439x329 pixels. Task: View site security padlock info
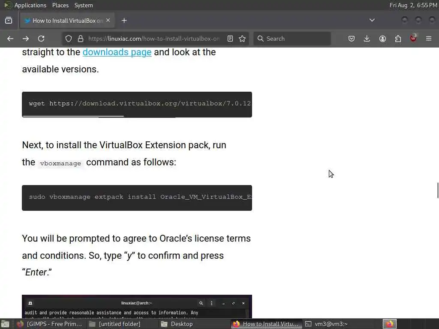pyautogui.click(x=81, y=39)
